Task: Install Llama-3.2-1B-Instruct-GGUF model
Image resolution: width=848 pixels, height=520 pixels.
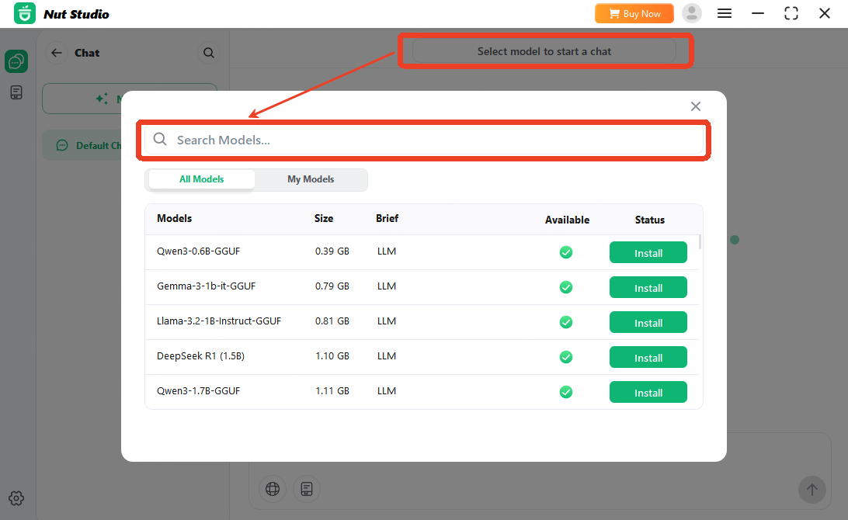Action: pos(648,322)
